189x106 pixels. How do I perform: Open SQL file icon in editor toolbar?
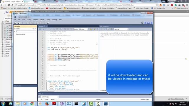(40, 29)
